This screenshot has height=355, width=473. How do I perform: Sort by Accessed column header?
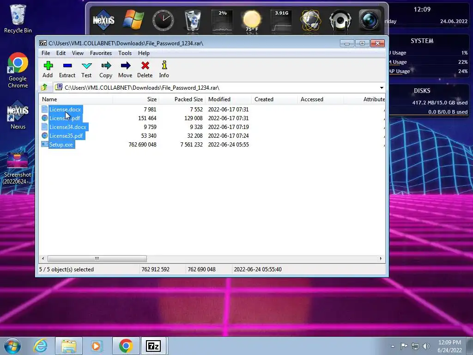click(x=321, y=99)
